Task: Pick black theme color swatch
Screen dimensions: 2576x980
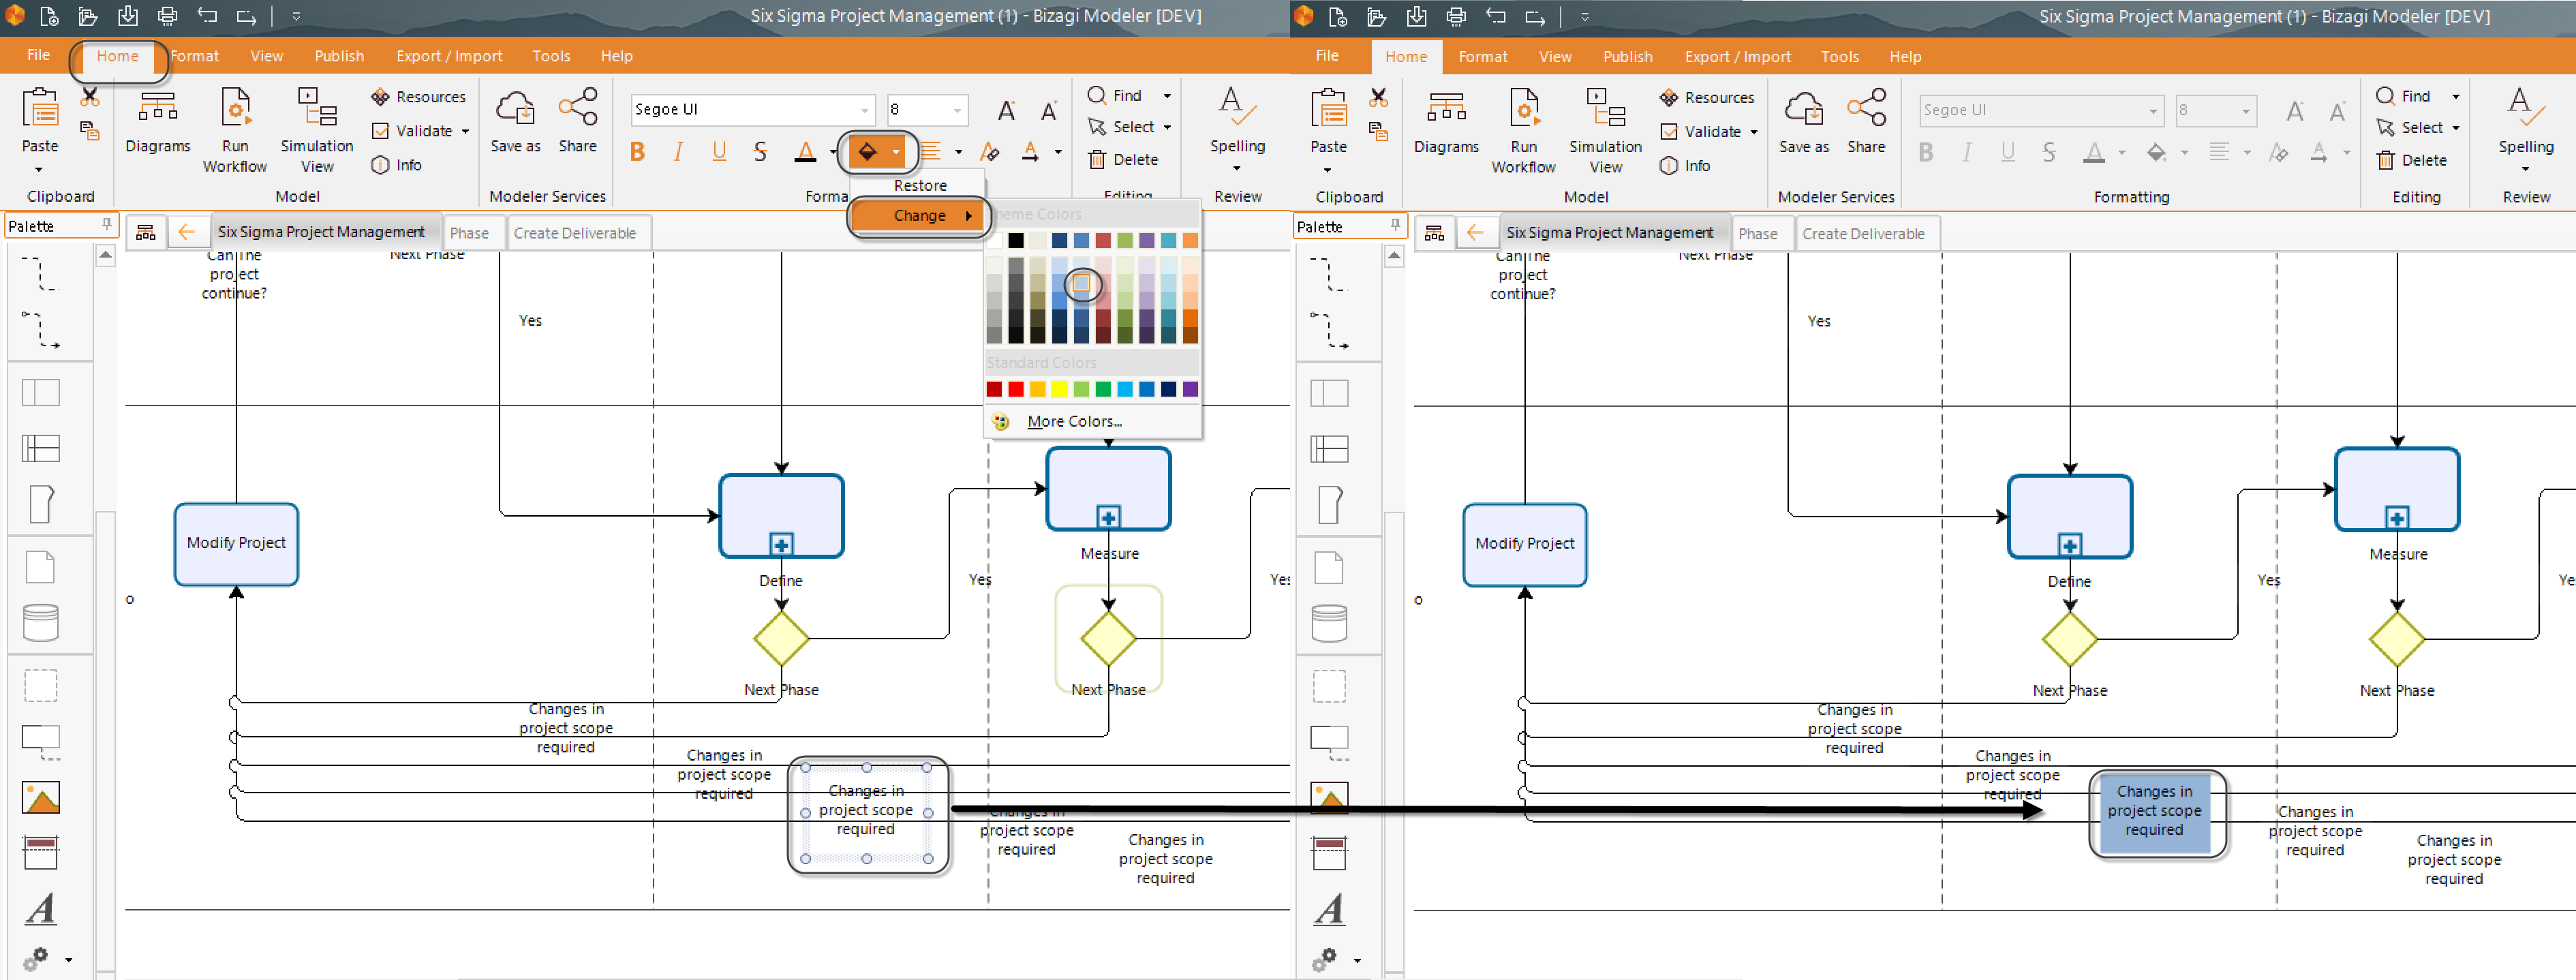Action: [1016, 240]
